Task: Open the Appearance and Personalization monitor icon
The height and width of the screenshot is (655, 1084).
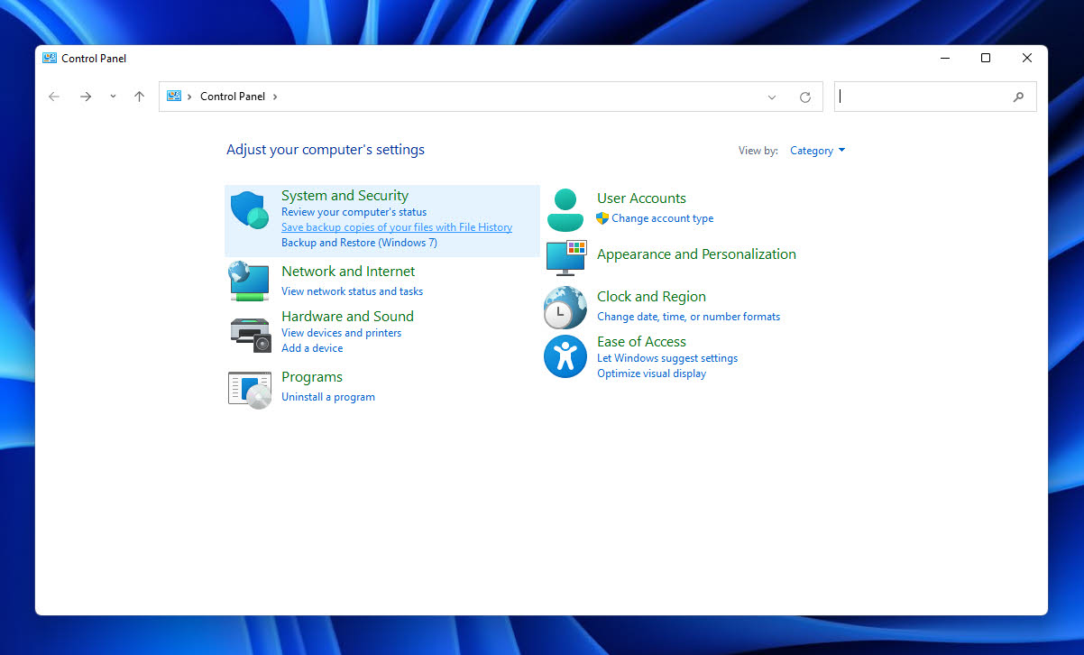Action: click(x=566, y=258)
